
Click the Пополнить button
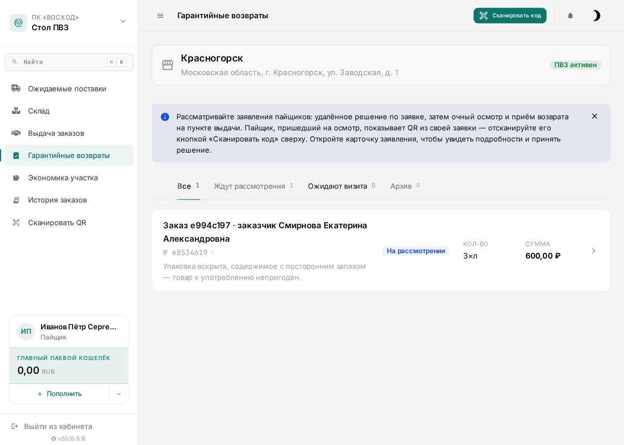pos(59,394)
